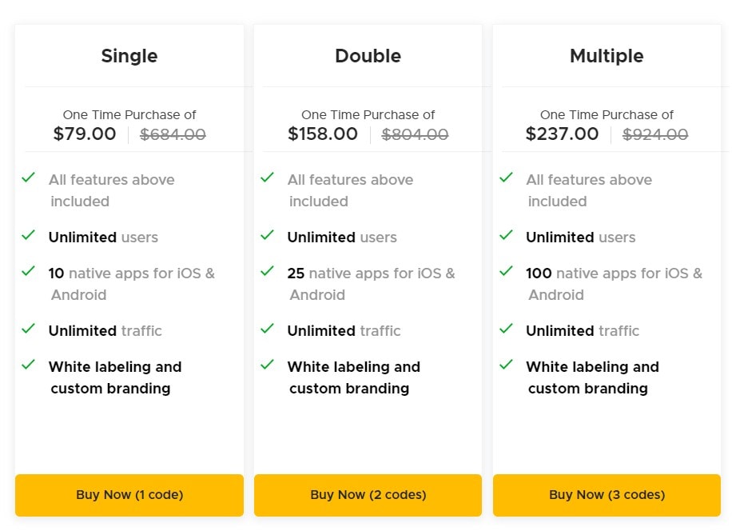Click the crossed-out $804.00 price
The width and height of the screenshot is (732, 531).
coord(415,135)
